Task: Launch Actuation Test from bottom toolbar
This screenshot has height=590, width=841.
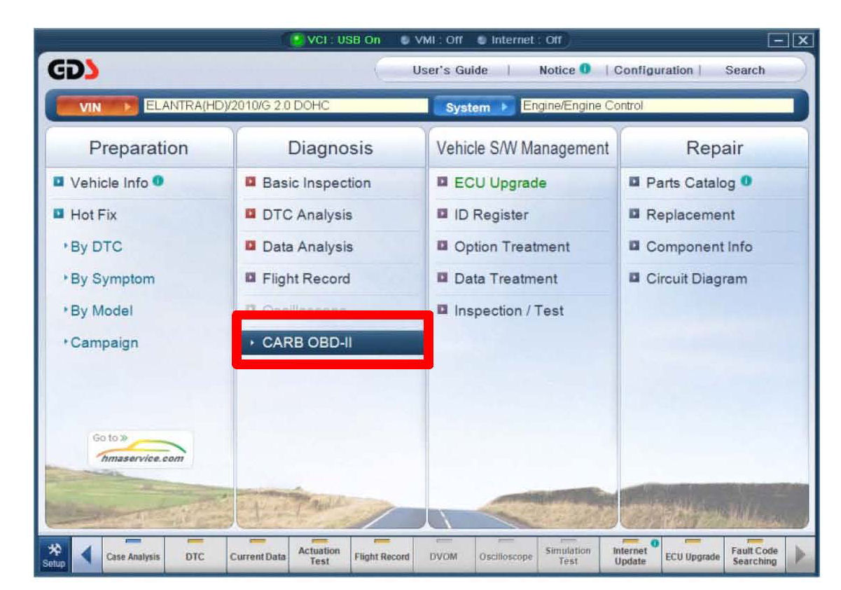Action: pyautogui.click(x=319, y=556)
